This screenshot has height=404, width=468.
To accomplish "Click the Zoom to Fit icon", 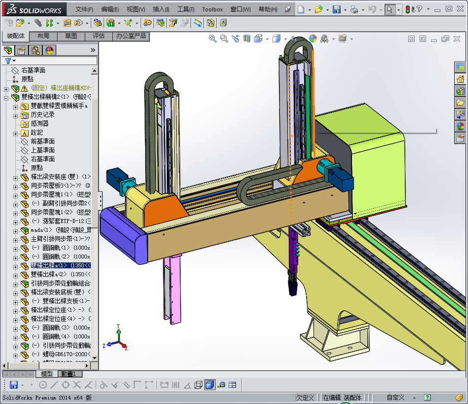I will click(x=213, y=38).
